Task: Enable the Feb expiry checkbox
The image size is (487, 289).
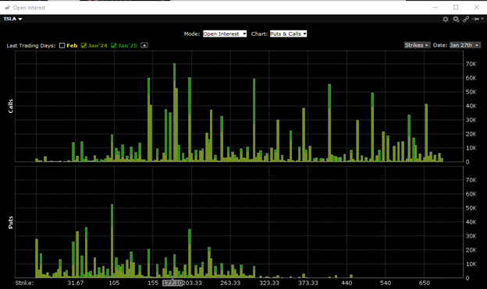Action: (x=62, y=46)
